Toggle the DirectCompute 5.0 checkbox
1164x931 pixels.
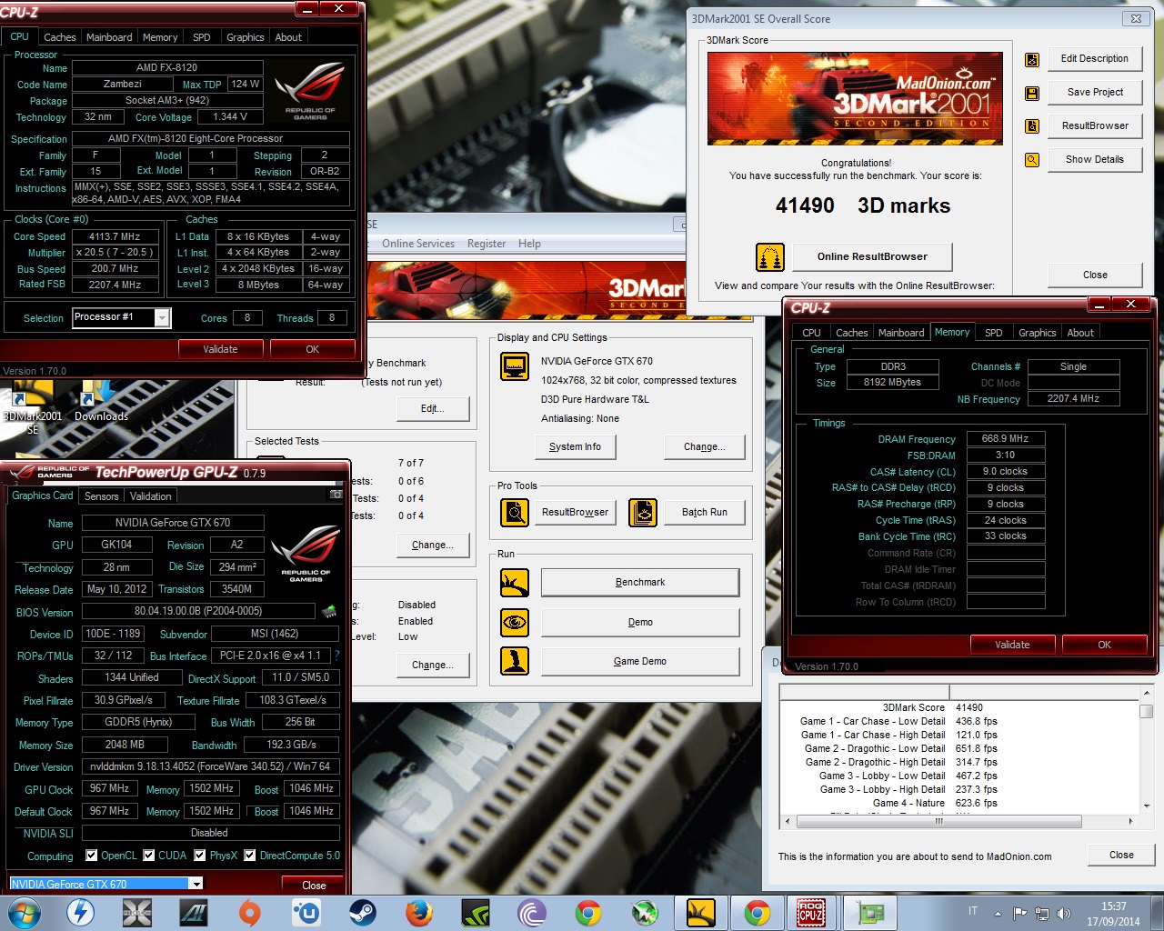click(x=250, y=856)
